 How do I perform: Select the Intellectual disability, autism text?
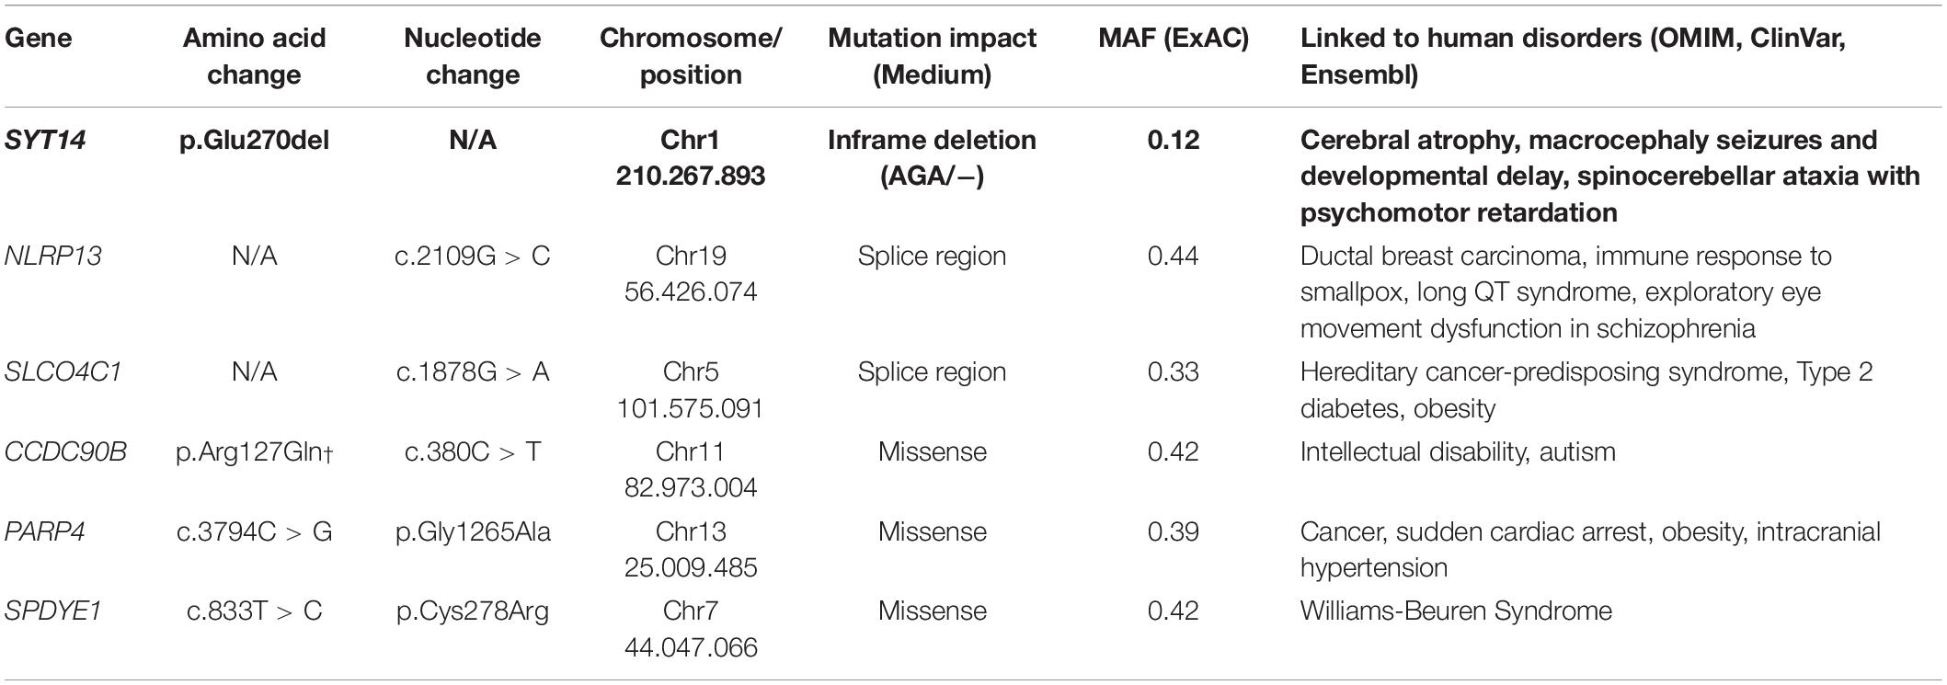point(1458,451)
